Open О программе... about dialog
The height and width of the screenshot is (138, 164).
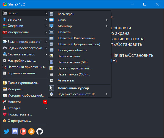[x=25, y=121]
